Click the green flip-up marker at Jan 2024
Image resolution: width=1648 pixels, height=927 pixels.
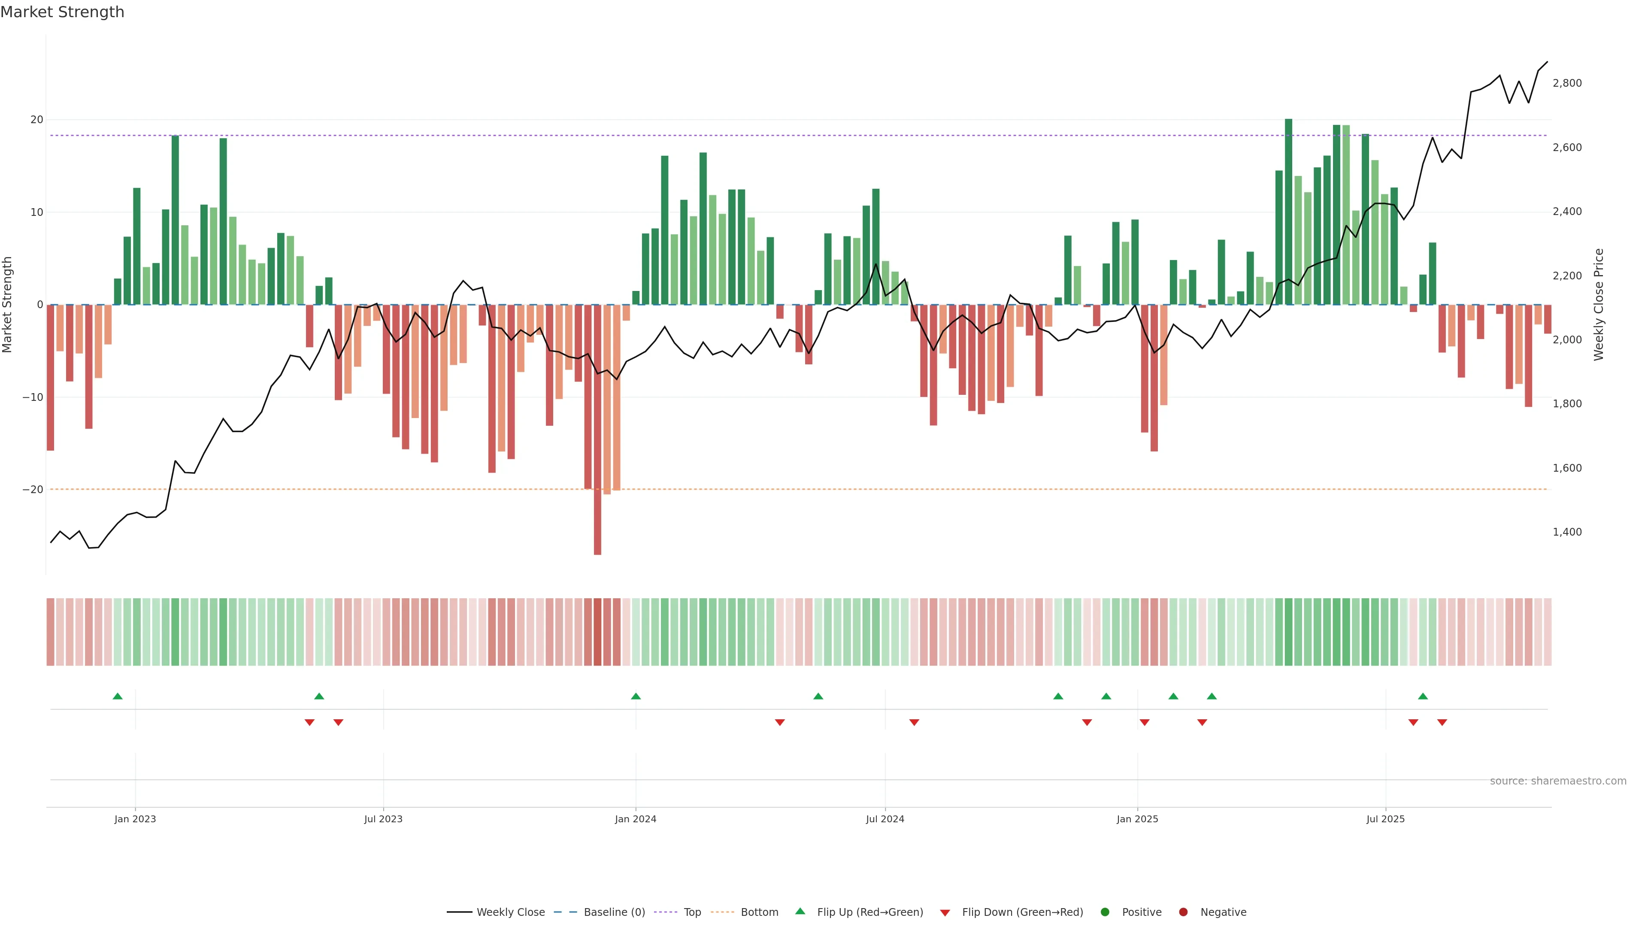(635, 696)
